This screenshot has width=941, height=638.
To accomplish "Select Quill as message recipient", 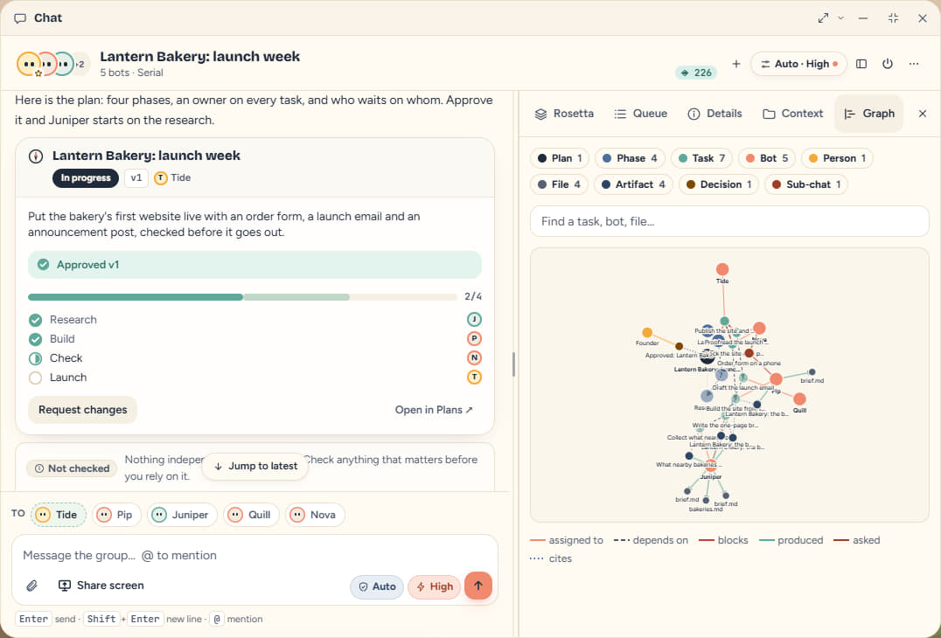I will [x=251, y=515].
